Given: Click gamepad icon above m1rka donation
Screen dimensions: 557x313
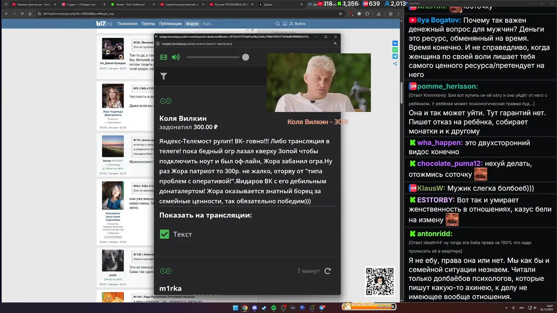Looking at the screenshot, I should (166, 271).
